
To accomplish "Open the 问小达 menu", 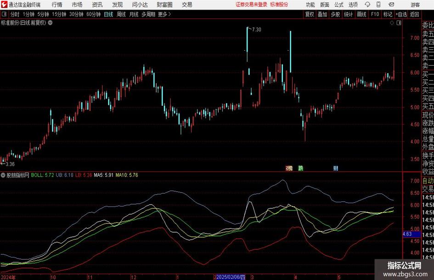I will tap(140, 5).
